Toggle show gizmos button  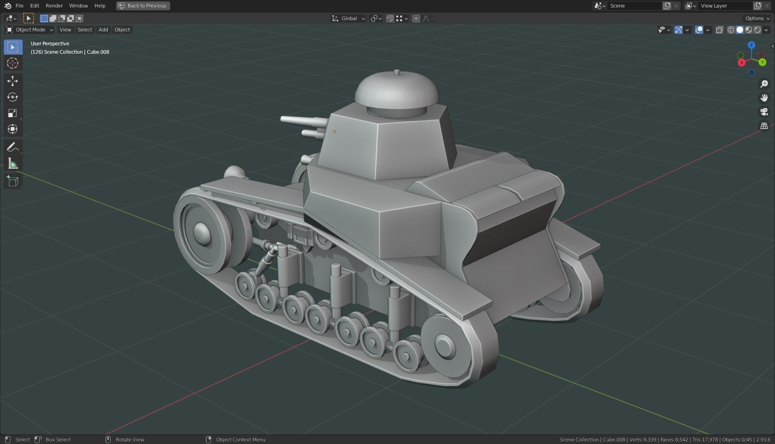[x=678, y=29]
